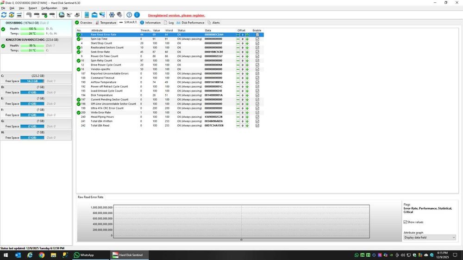This screenshot has height=260, width=463.
Task: Open the blue notepad report toolbar icon
Action: point(87,15)
